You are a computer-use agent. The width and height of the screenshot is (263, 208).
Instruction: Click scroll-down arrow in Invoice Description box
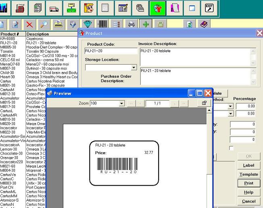(x=253, y=63)
